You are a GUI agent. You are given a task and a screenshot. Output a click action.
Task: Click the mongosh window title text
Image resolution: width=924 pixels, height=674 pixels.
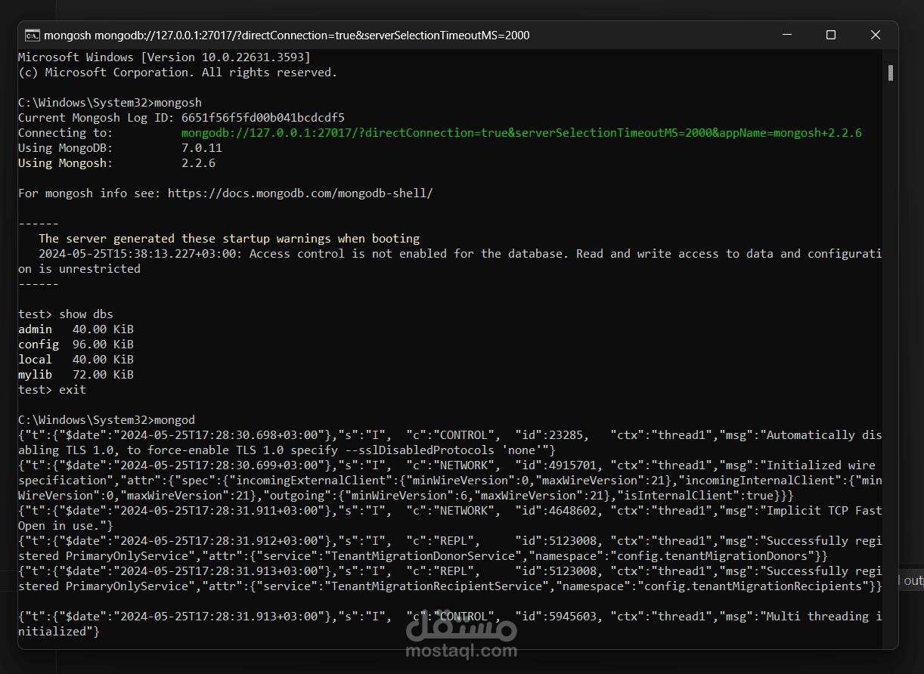[287, 35]
